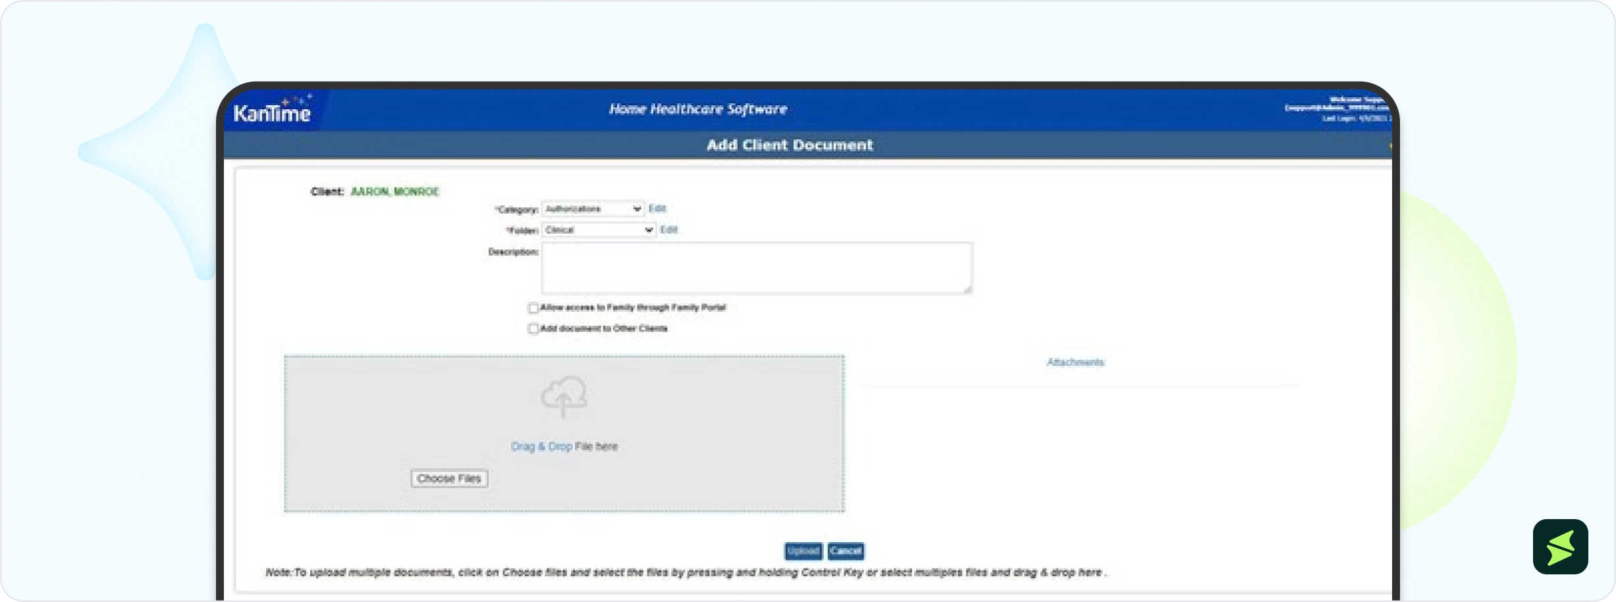Open the Category dropdown
1616x602 pixels.
pyautogui.click(x=592, y=209)
